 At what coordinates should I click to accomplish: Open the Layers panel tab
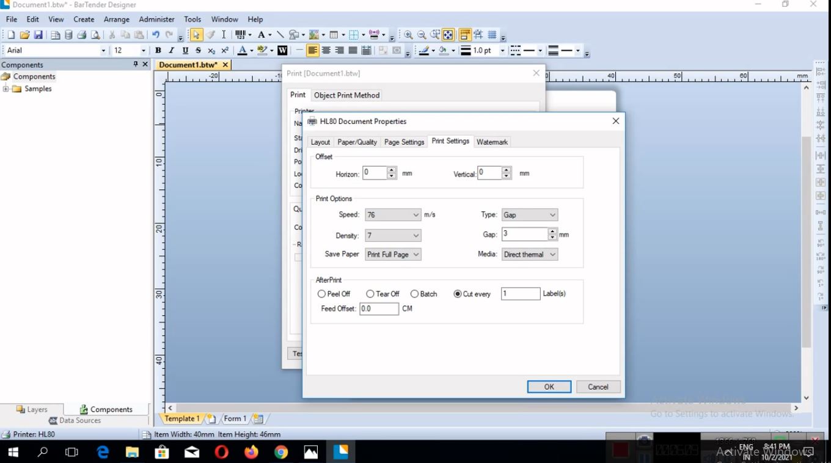pyautogui.click(x=32, y=409)
